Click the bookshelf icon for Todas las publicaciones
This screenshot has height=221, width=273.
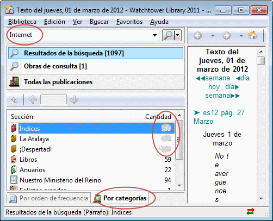click(14, 81)
